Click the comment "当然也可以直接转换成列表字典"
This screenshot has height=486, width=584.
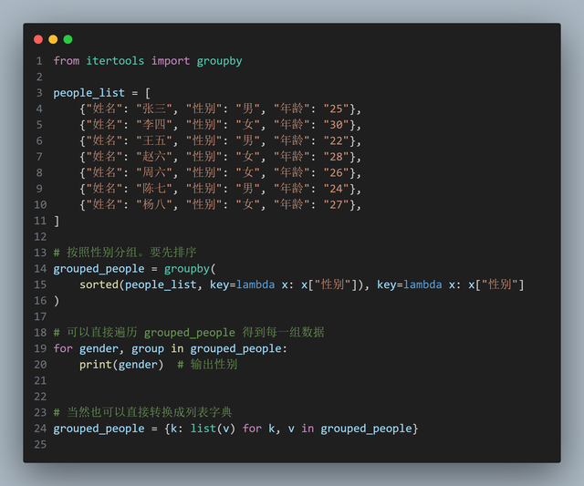point(150,412)
